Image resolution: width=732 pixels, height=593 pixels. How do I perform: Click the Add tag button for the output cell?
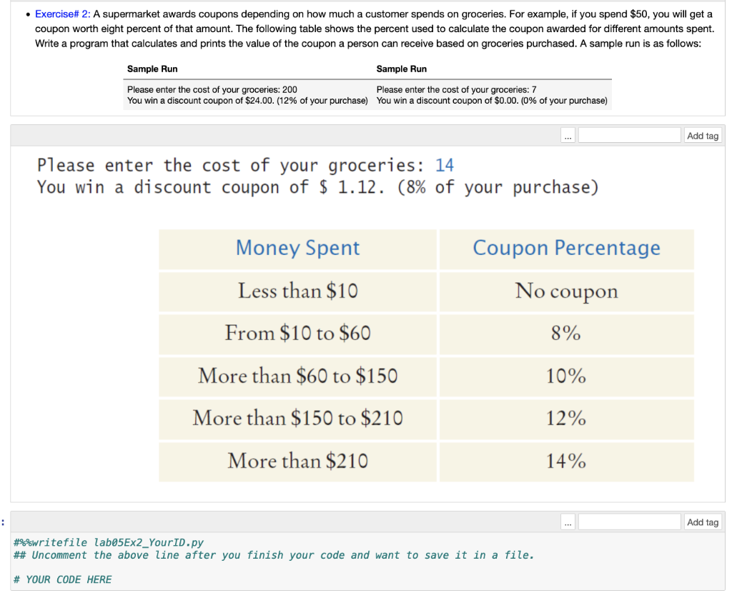coord(702,135)
